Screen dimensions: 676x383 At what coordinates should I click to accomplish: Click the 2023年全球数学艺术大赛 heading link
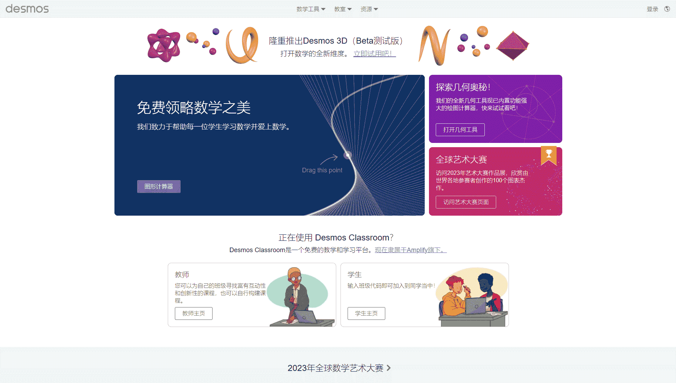pos(336,368)
